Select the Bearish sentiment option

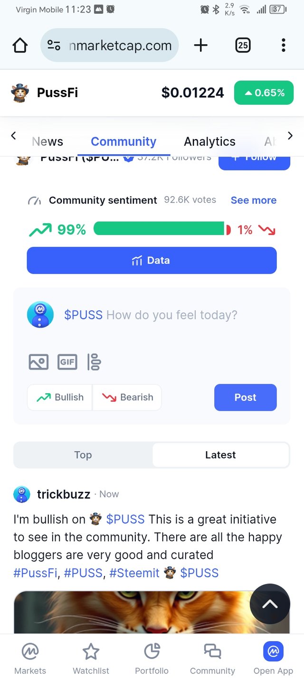[127, 397]
